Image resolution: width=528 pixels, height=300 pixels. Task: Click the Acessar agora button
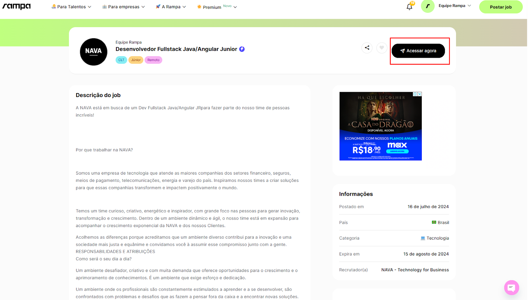418,51
